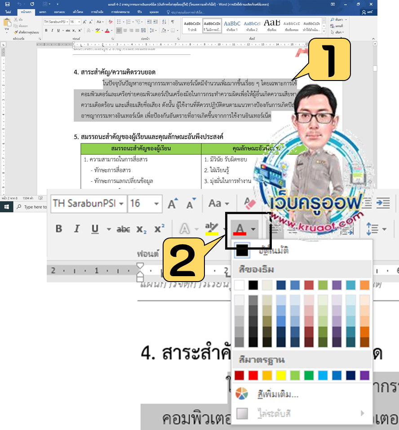Click the font color button in the enlarged toolbar
Image resolution: width=399 pixels, height=430 pixels.
coord(240,229)
